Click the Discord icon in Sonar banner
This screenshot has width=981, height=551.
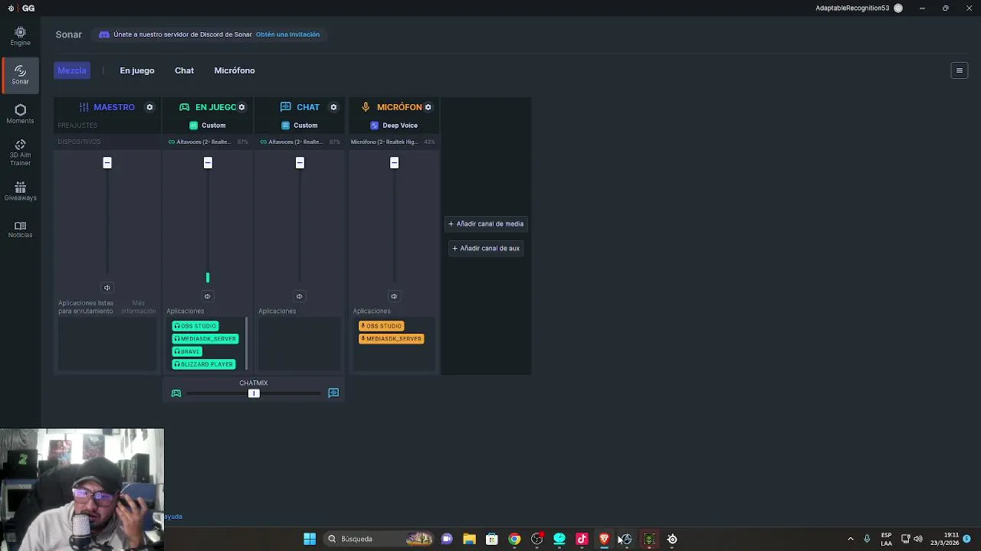(104, 34)
